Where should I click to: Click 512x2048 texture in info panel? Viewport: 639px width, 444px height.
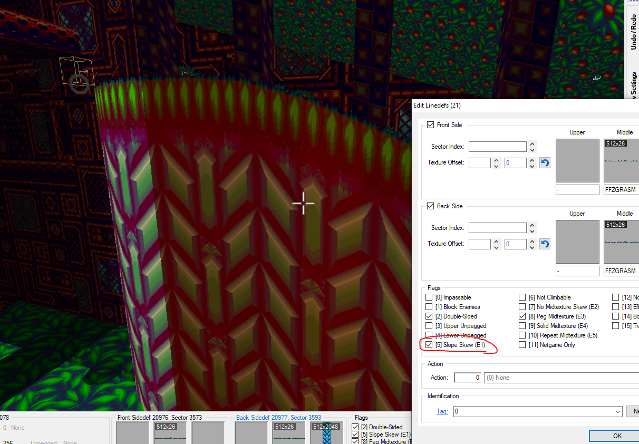click(x=325, y=433)
